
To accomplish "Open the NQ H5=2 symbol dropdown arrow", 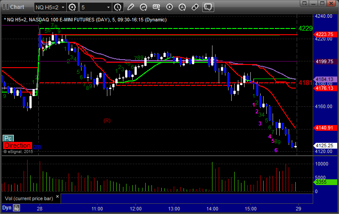I will point(63,8).
